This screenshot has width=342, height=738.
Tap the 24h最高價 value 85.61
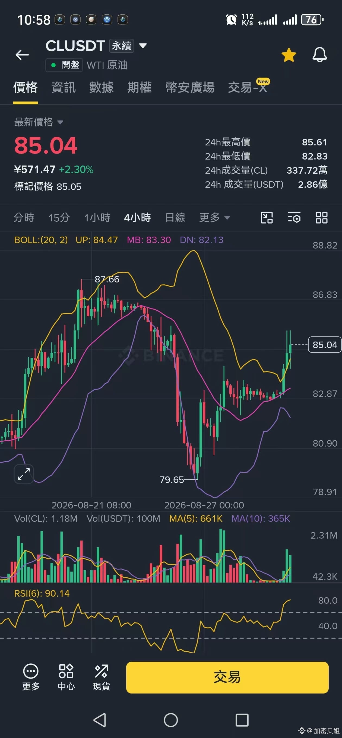tap(315, 142)
